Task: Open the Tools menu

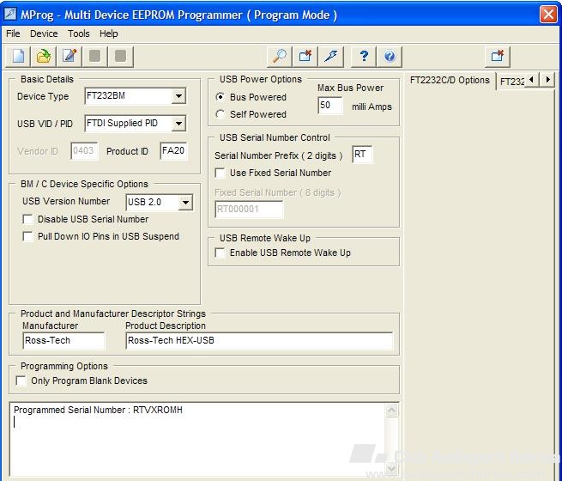Action: (78, 33)
